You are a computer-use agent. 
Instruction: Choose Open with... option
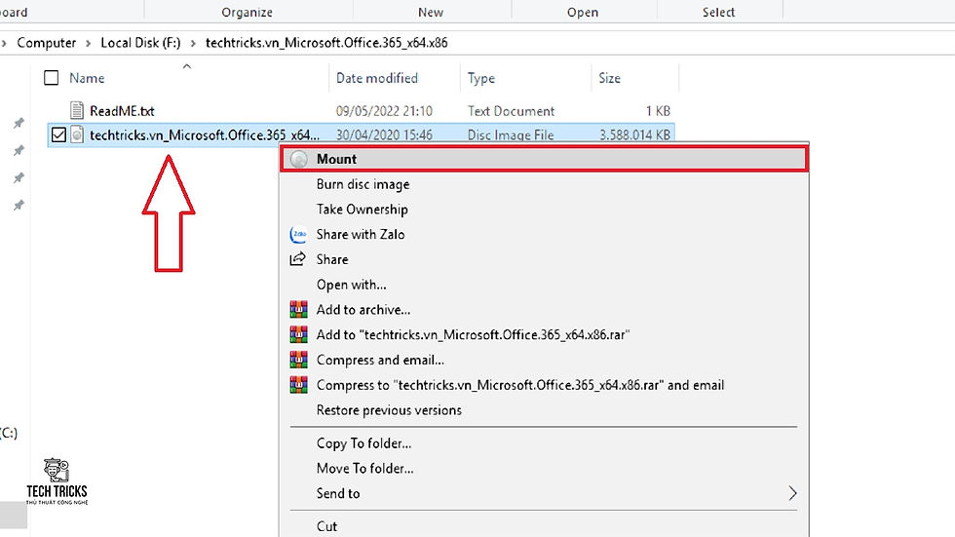351,285
